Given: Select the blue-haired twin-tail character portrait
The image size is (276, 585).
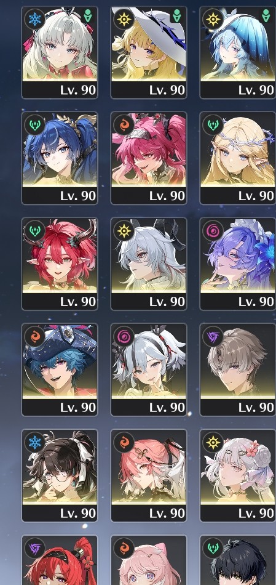Looking at the screenshot, I should point(60,158).
